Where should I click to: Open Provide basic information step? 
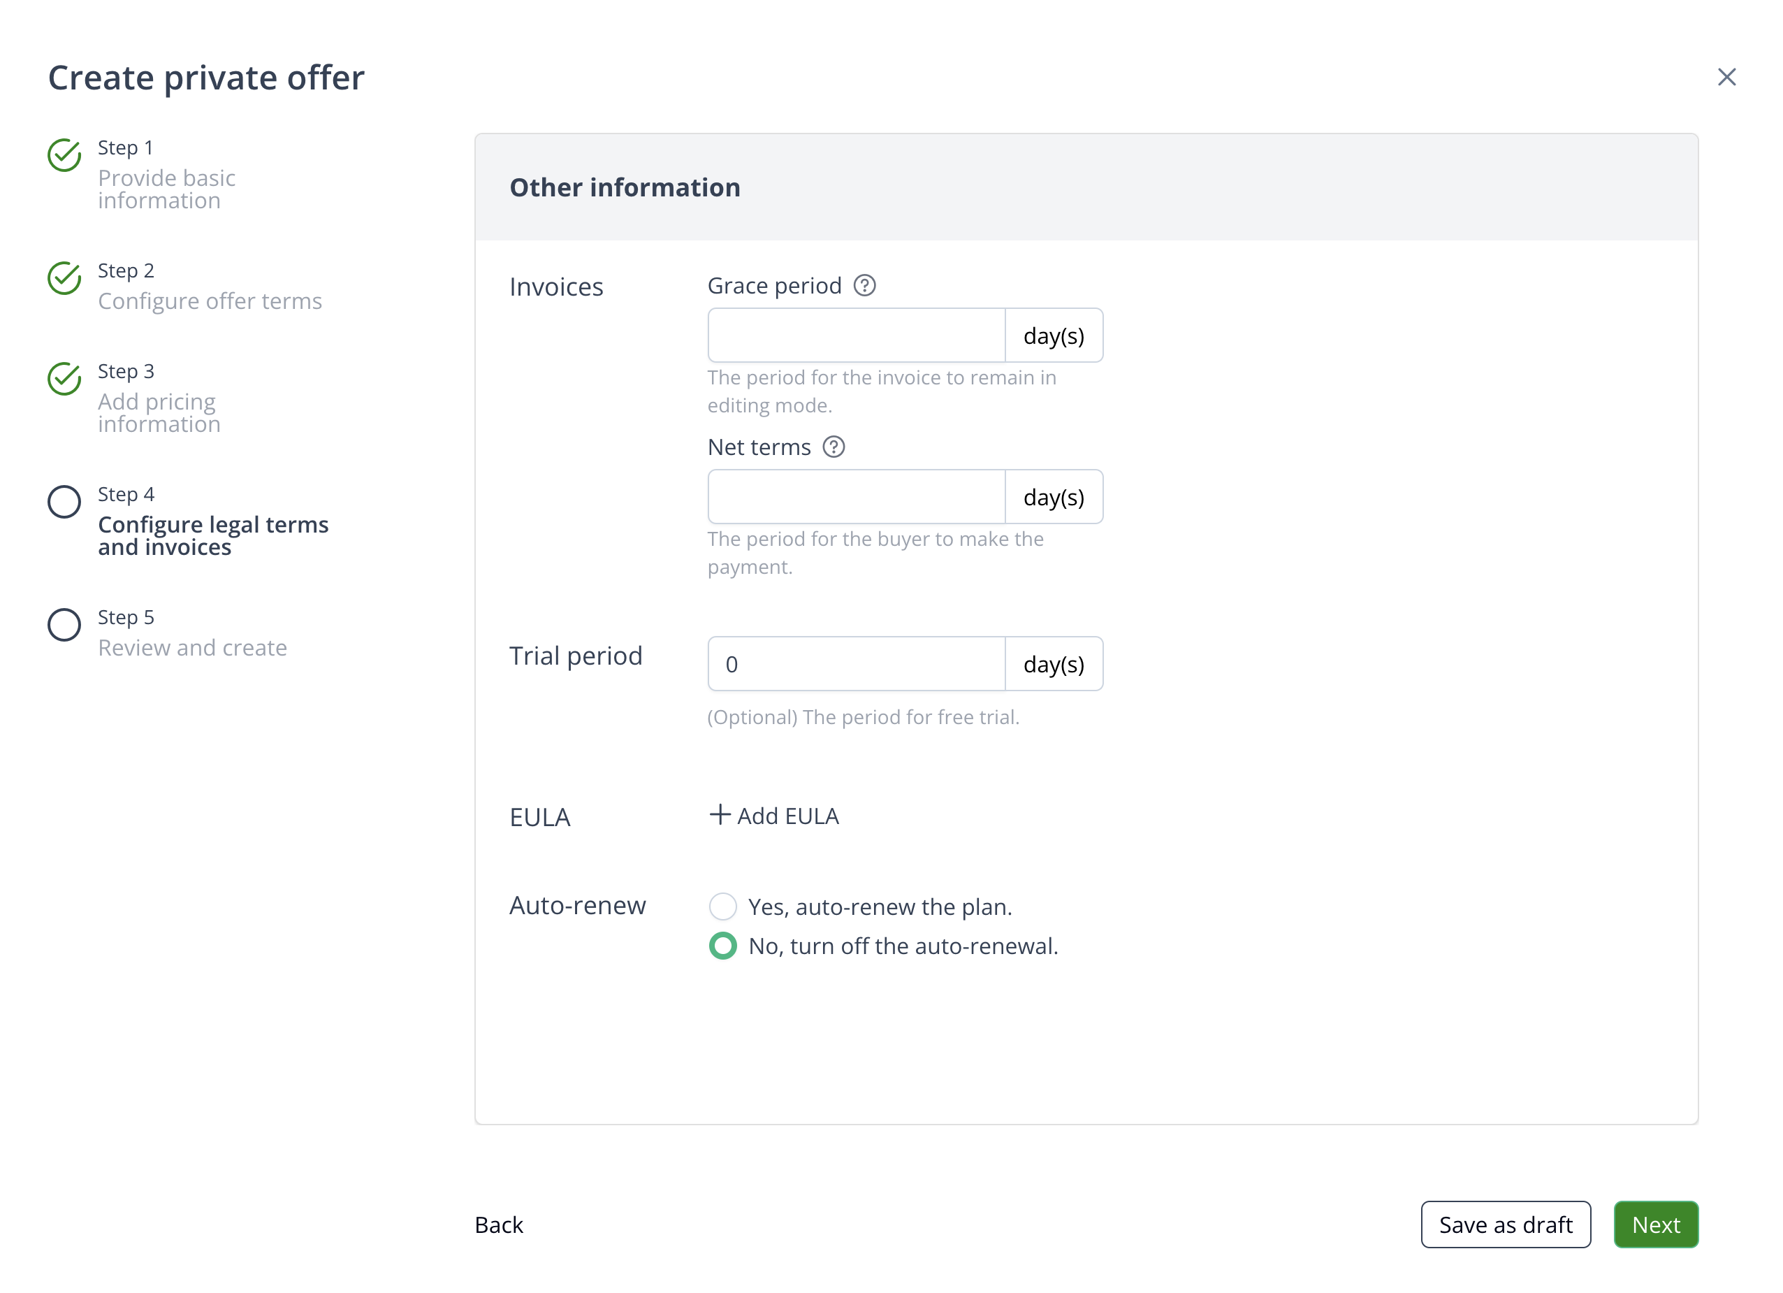point(167,189)
